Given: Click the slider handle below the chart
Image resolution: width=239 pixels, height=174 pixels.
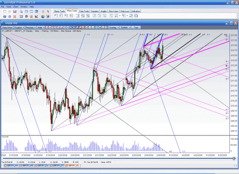Looking at the screenshot, I should [x=234, y=158].
